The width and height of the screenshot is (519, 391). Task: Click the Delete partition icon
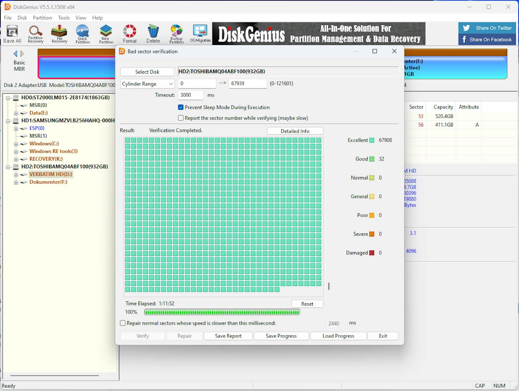click(153, 34)
